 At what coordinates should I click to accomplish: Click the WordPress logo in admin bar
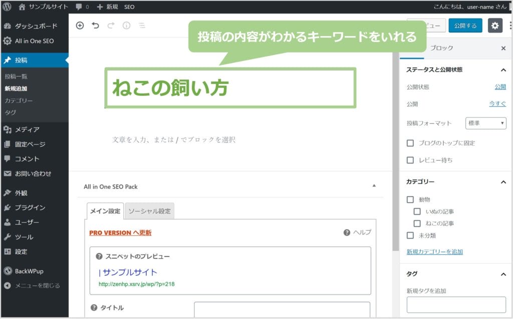[7, 7]
